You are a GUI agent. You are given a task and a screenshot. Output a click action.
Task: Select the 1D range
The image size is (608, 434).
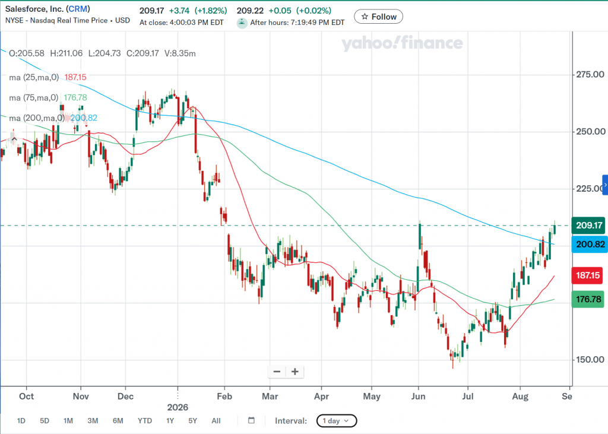tap(21, 421)
